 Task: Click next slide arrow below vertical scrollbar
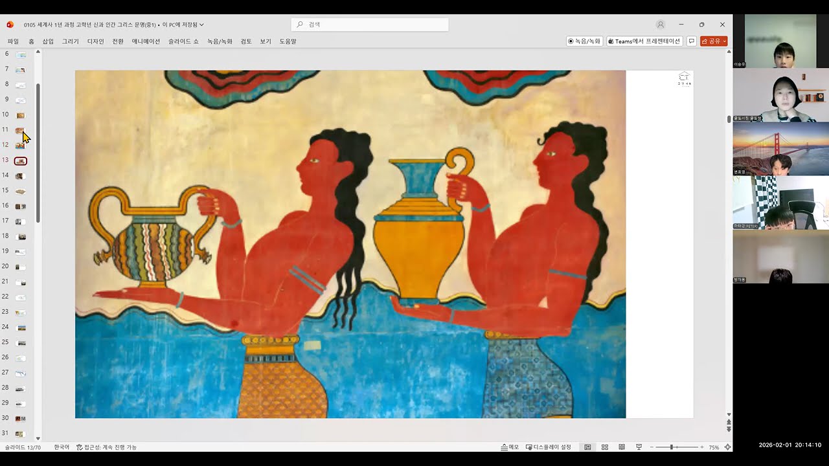point(729,429)
